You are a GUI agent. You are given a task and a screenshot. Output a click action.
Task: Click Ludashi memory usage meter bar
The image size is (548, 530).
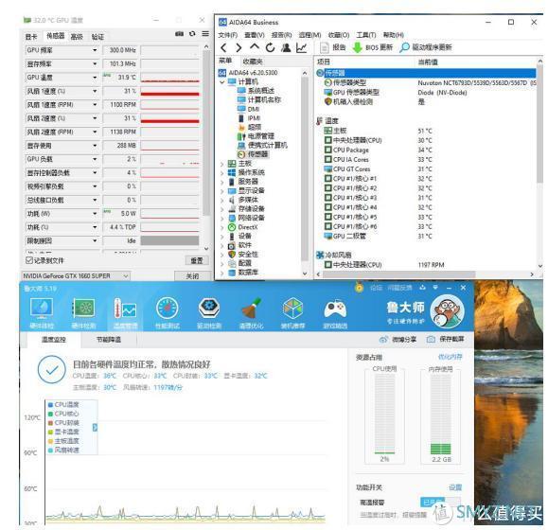pyautogui.click(x=441, y=414)
